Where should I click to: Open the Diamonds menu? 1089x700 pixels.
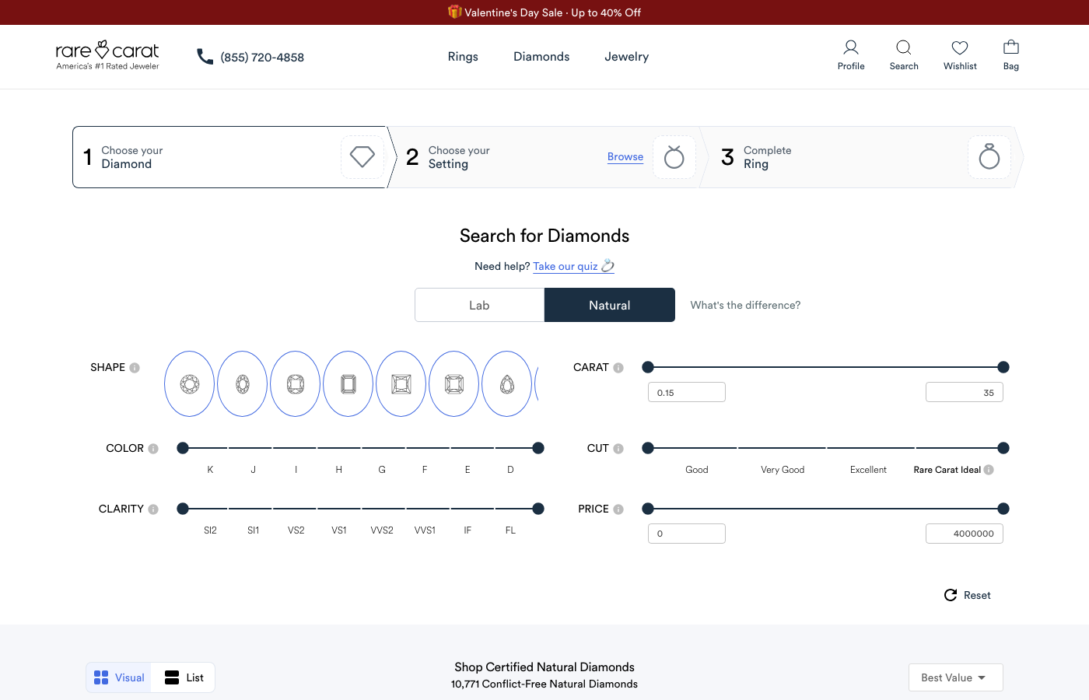[541, 57]
